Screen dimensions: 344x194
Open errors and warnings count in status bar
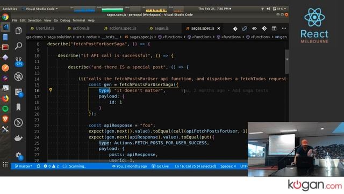coord(51,167)
